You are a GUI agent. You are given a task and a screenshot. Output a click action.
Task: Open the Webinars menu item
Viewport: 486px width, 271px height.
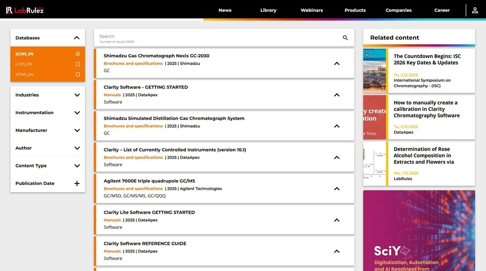coord(312,10)
